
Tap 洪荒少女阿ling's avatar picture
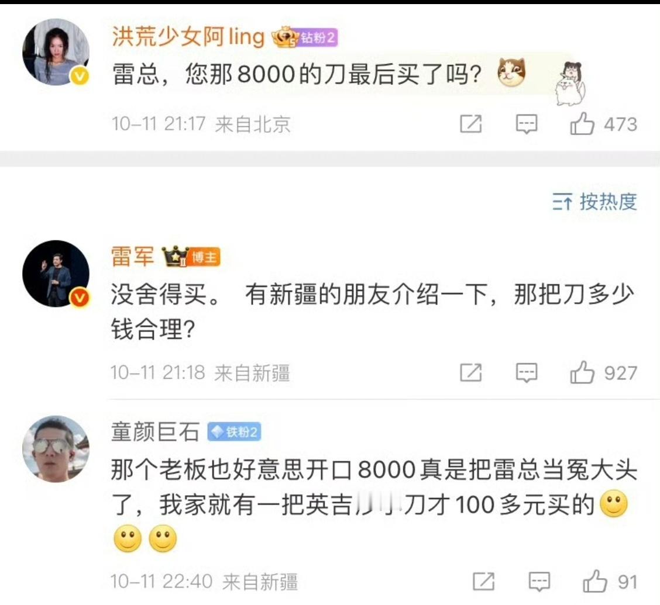(x=56, y=52)
